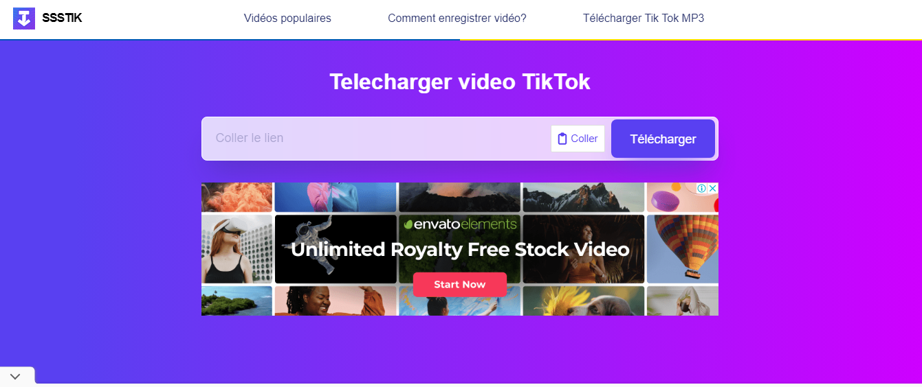
Task: Open the ad info icon
Action: [702, 189]
